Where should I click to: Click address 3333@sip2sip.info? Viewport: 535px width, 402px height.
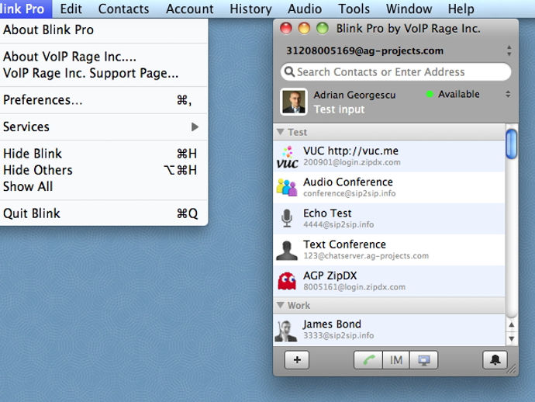[339, 335]
